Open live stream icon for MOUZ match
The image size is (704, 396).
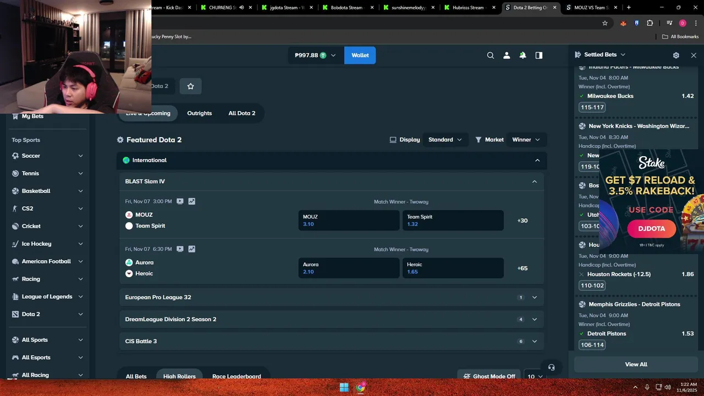[180, 201]
